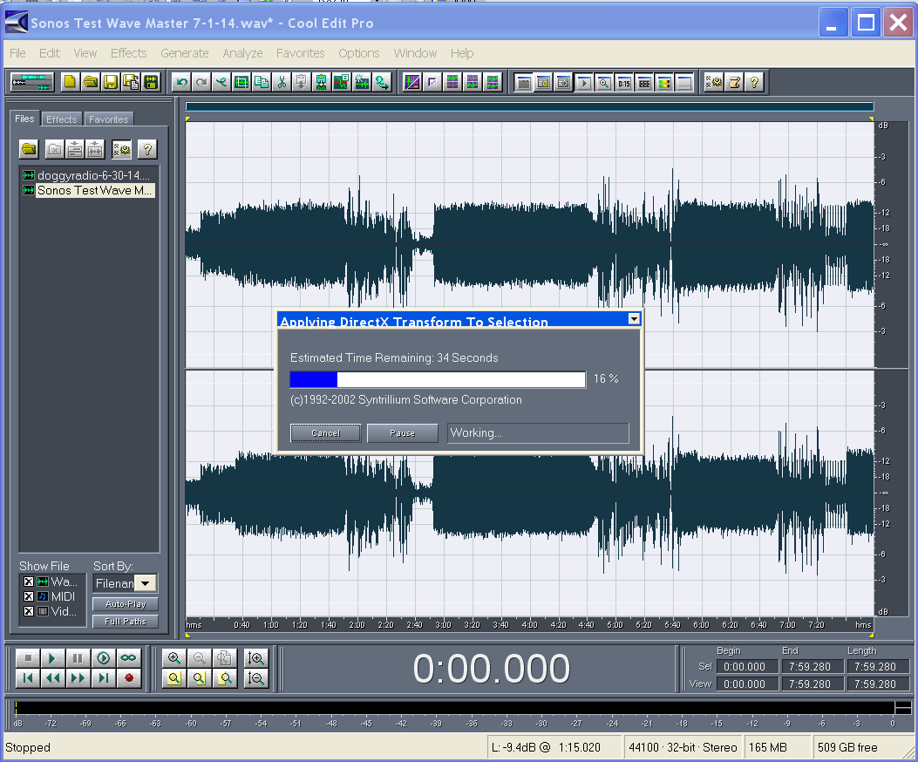The height and width of the screenshot is (762, 918).
Task: Click the Stop transport button
Action: click(28, 658)
